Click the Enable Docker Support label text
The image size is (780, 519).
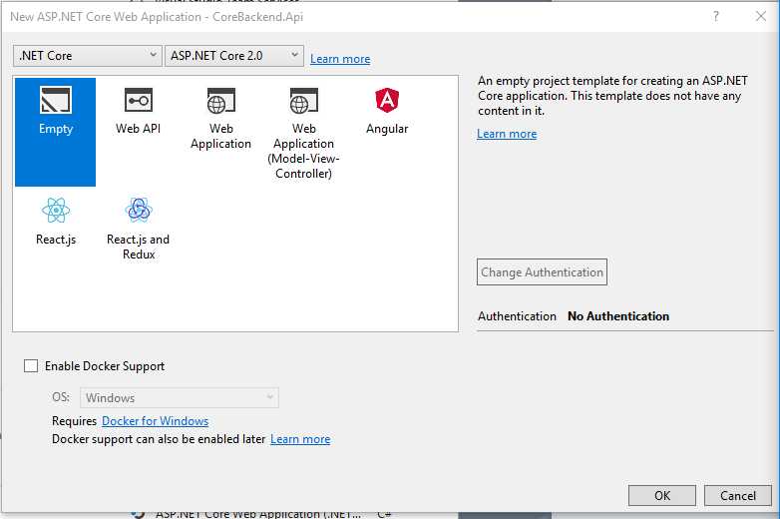click(x=105, y=366)
